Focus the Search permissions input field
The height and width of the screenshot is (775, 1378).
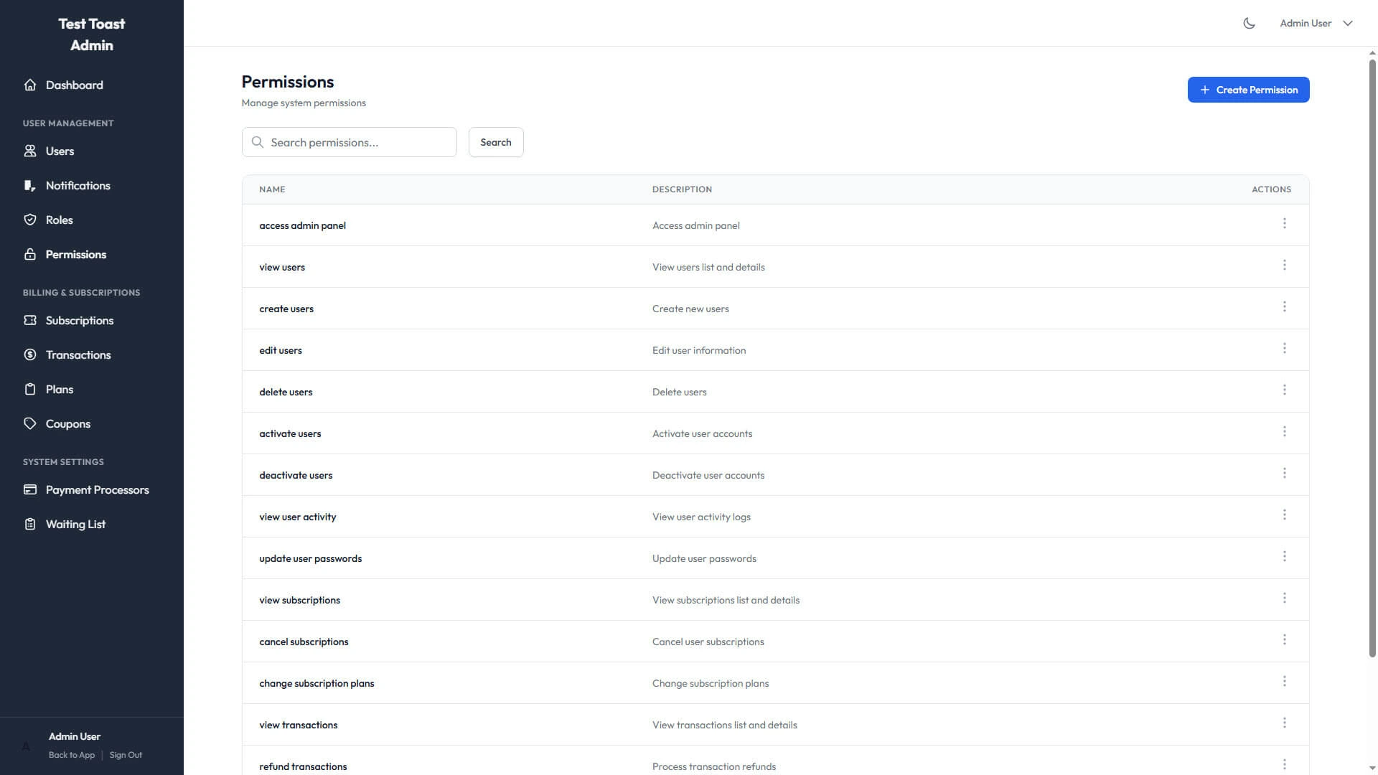point(350,142)
